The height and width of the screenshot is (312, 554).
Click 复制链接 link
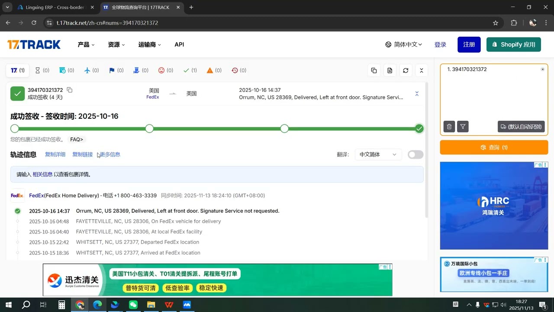[83, 154]
